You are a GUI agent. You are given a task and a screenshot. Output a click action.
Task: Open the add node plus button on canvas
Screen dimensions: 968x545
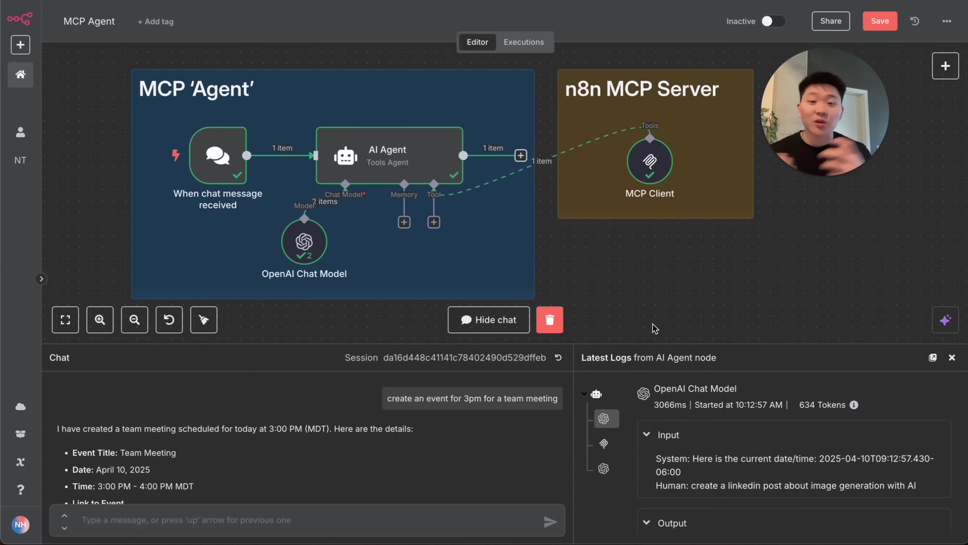(945, 66)
